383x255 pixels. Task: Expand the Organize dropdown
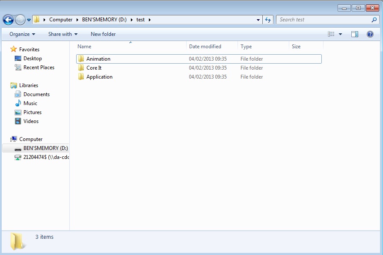(20, 34)
